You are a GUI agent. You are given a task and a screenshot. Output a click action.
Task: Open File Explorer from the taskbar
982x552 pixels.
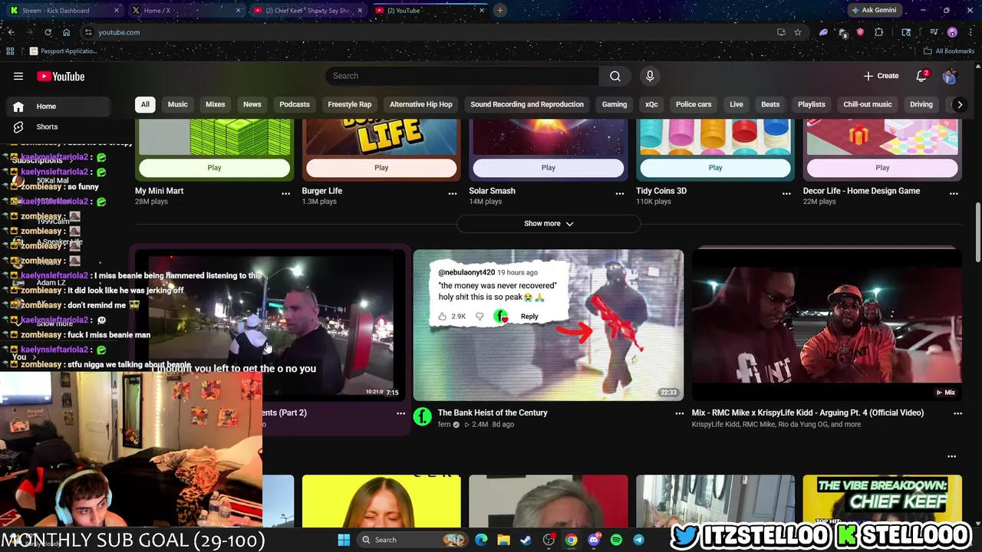click(x=503, y=540)
